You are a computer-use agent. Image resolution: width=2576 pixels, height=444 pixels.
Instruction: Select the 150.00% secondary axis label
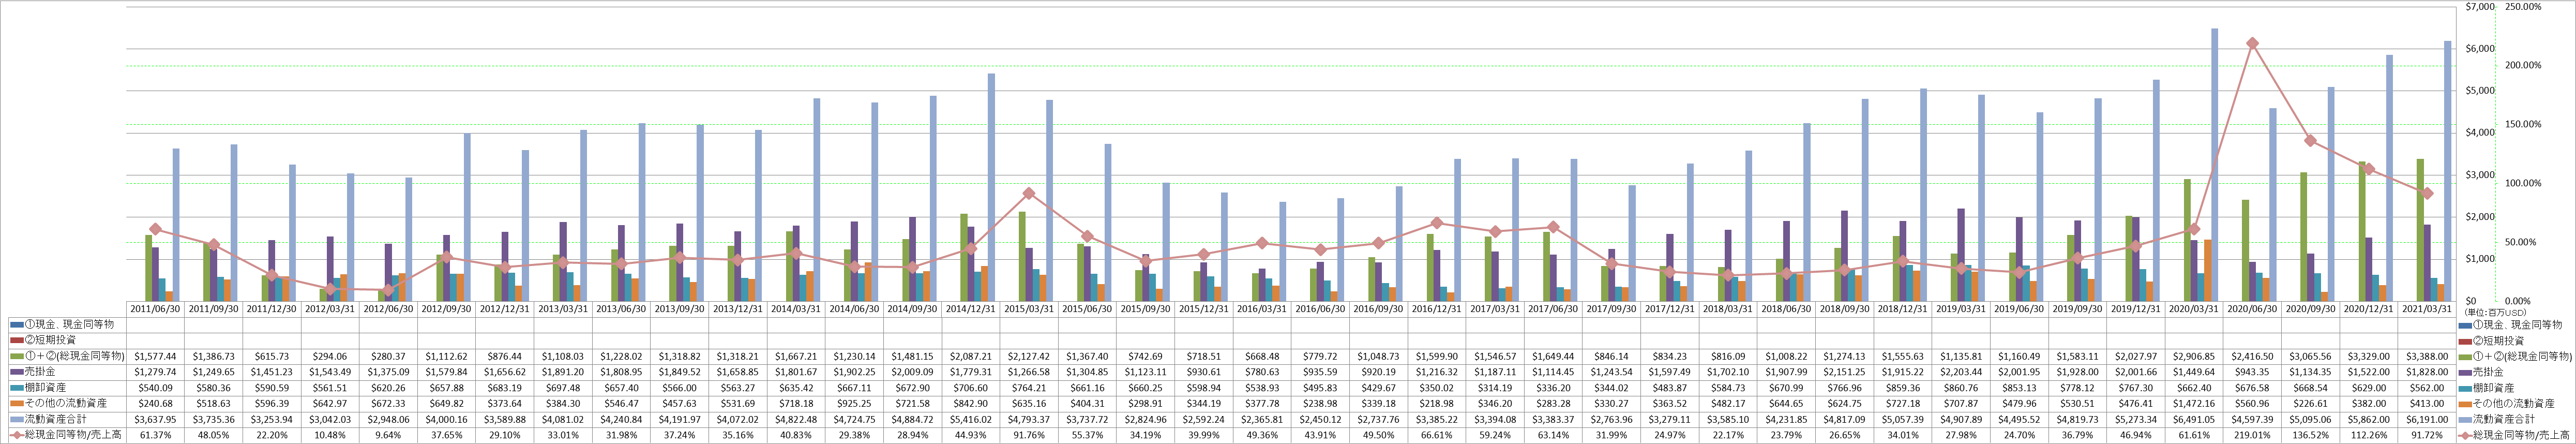pos(2522,125)
